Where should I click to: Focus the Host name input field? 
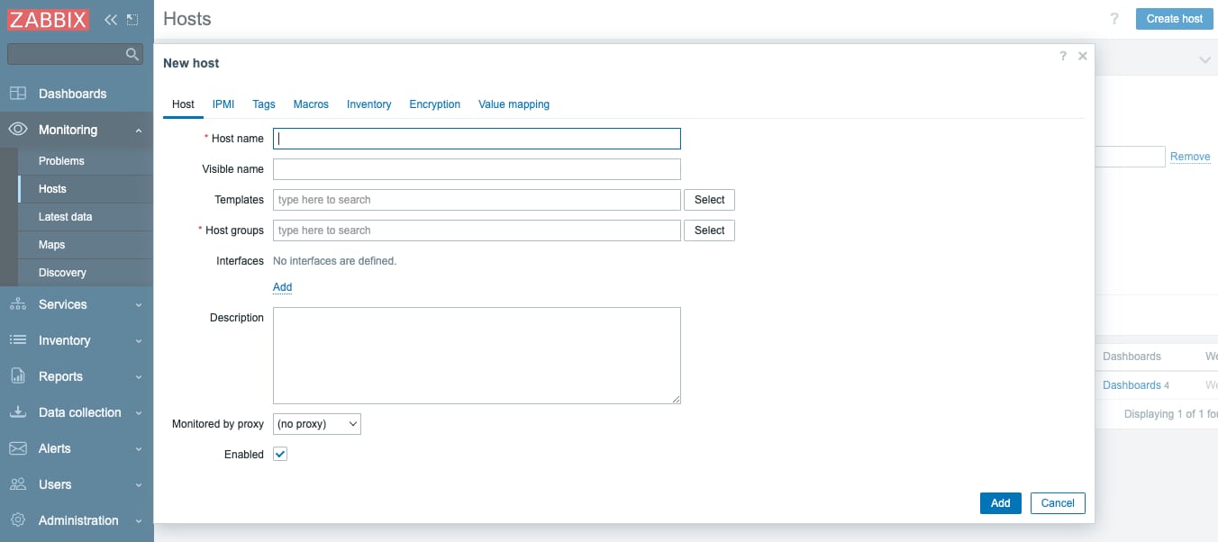[477, 138]
